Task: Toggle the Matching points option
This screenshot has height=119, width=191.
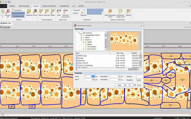Action: (18, 16)
